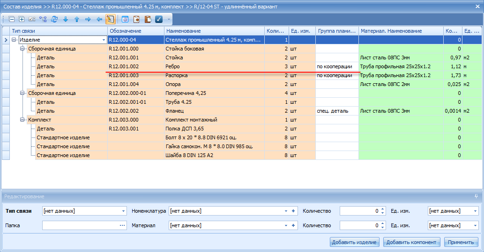Viewport: 484px width, 252px height.
Task: Click the collapse all nodes toolbar icon
Action: (x=12, y=20)
